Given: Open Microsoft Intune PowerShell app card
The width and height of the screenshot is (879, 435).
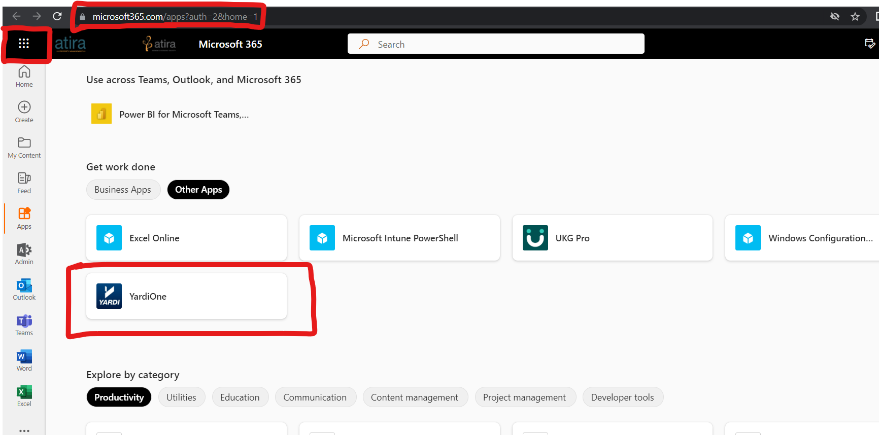Looking at the screenshot, I should (x=399, y=238).
